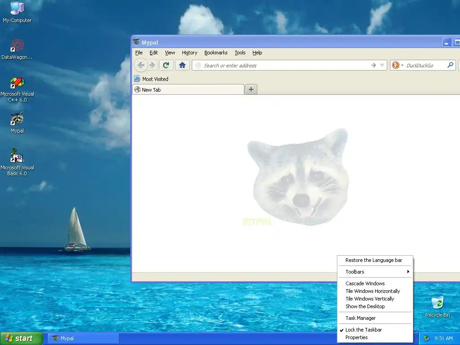
Task: Select the New Tab tab
Action: pyautogui.click(x=188, y=89)
